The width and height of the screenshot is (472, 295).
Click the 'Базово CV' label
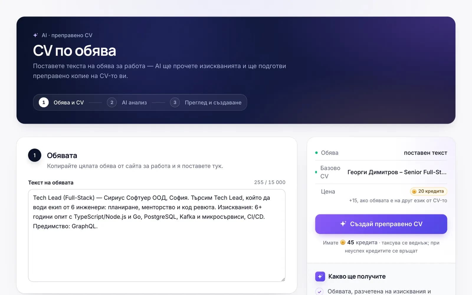click(x=330, y=172)
